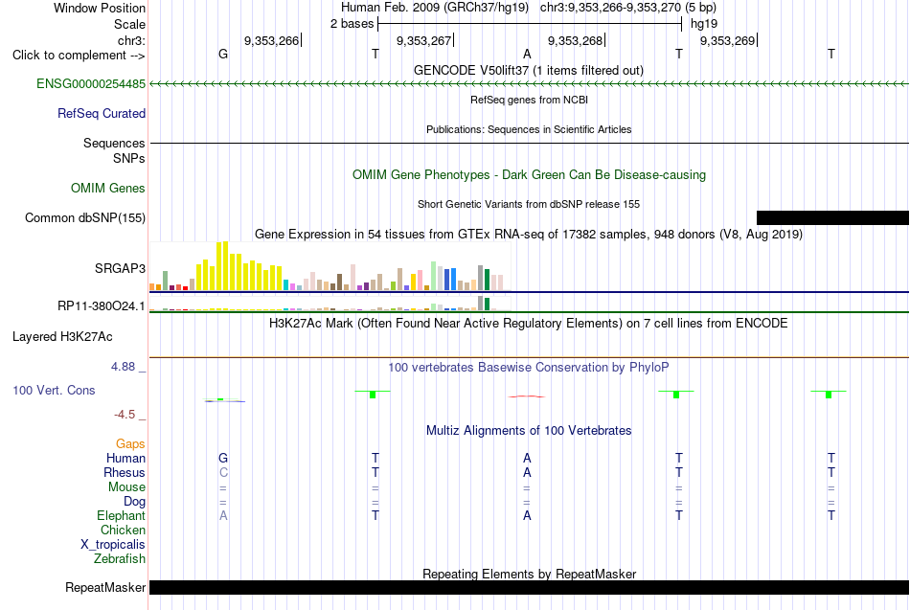The image size is (910, 610).
Task: Click the red PhyloP conservation mark
Action: tap(527, 396)
